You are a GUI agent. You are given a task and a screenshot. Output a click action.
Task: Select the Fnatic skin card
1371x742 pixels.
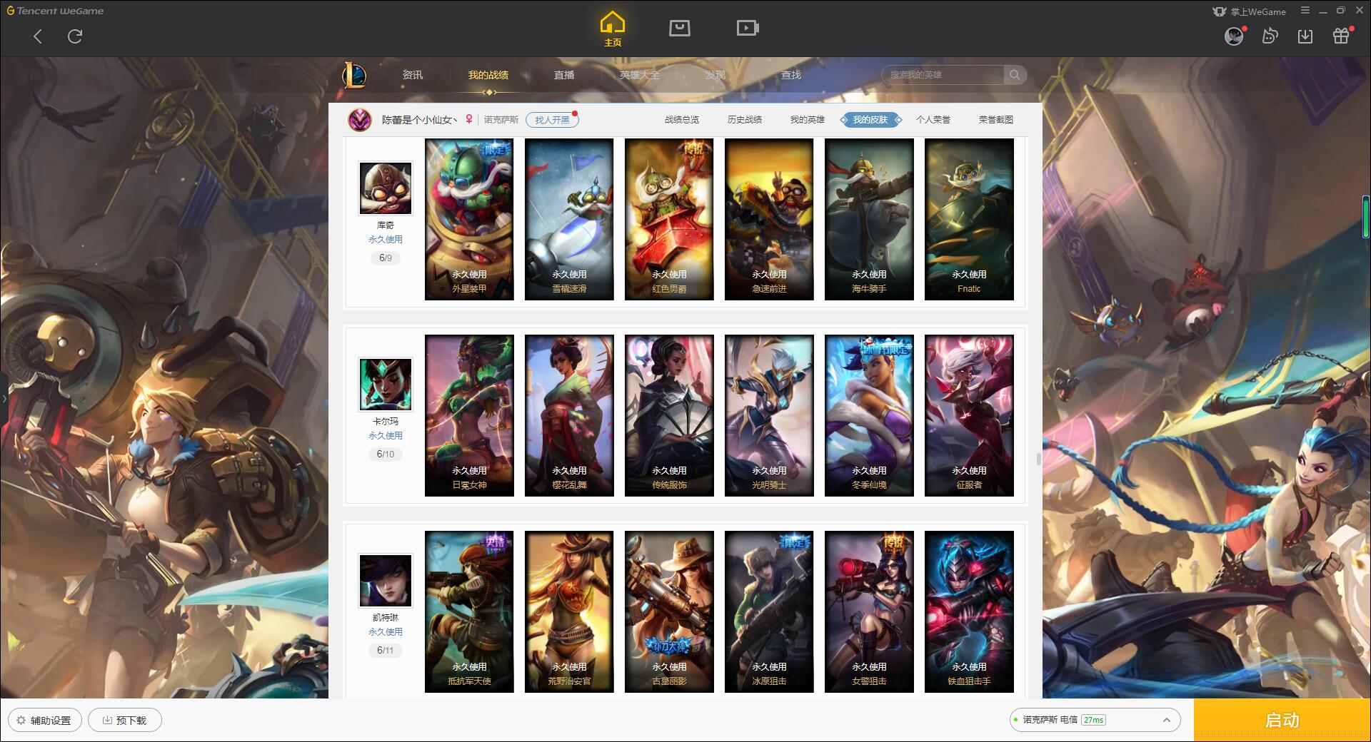pos(969,219)
